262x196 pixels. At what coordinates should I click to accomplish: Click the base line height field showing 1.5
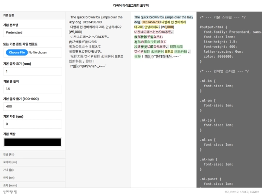pyautogui.click(x=33, y=89)
